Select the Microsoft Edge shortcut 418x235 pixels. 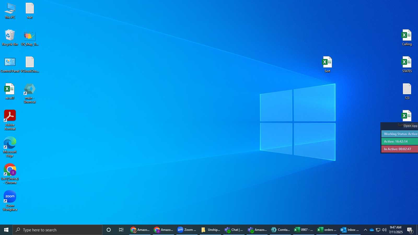tap(10, 147)
